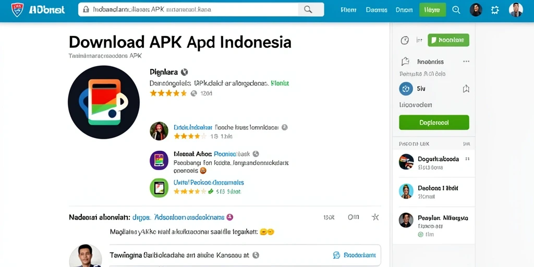Click green Flenlat link in description
This screenshot has width=534, height=267.
point(280,83)
